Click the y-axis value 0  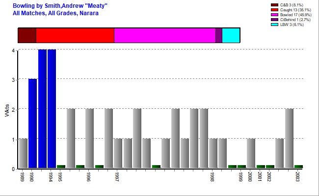point(13,169)
